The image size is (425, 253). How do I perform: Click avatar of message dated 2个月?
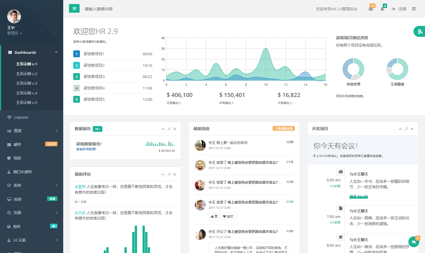(x=200, y=165)
